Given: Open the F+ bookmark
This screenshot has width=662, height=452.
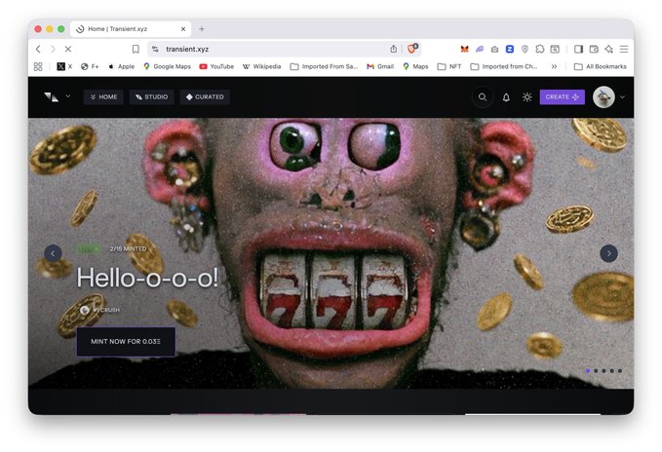Looking at the screenshot, I should (x=90, y=66).
